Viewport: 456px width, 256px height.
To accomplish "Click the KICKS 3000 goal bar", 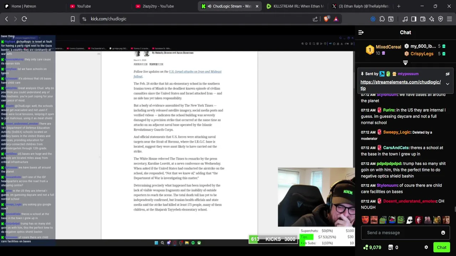I will [x=273, y=239].
